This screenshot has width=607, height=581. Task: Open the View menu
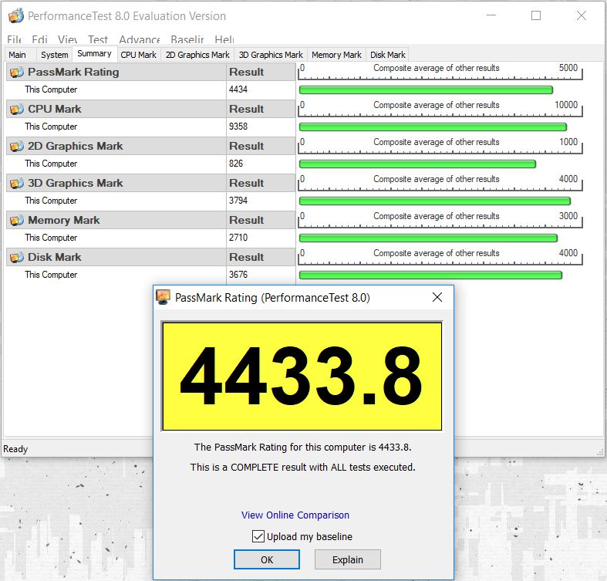pyautogui.click(x=67, y=39)
